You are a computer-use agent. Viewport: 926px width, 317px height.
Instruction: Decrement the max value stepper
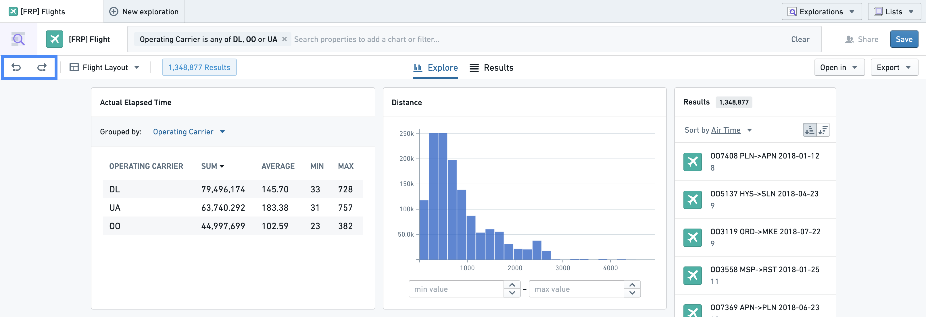[x=632, y=293]
